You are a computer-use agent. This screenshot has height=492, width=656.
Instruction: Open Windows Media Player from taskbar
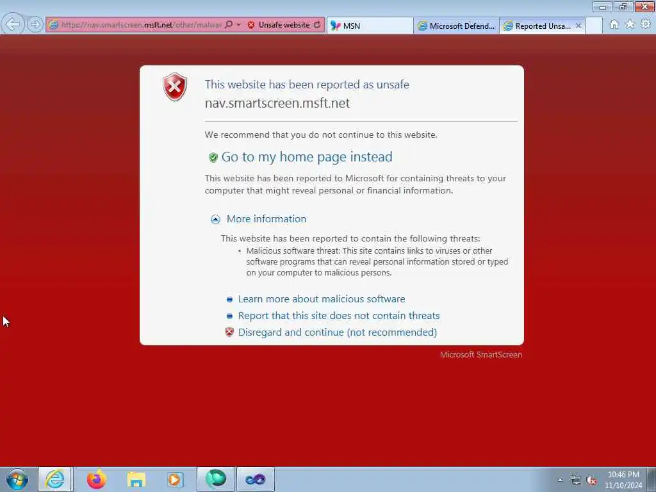tap(174, 479)
